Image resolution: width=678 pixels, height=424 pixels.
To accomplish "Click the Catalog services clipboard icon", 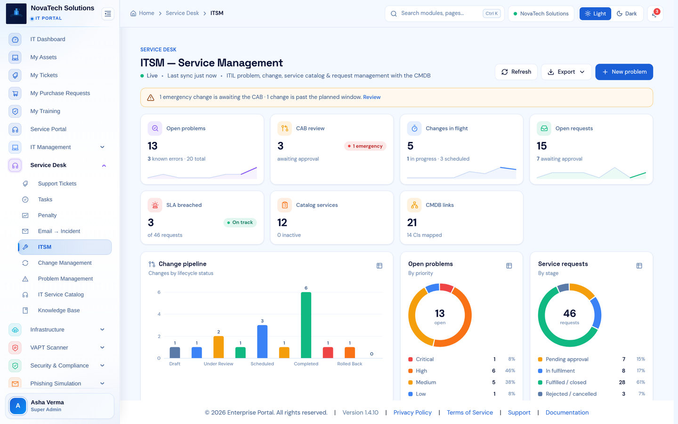I will (x=285, y=205).
